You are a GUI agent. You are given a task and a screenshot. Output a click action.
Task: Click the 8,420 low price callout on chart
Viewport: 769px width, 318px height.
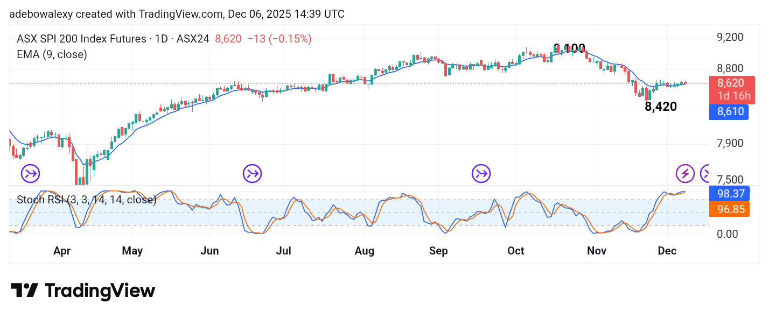(661, 107)
